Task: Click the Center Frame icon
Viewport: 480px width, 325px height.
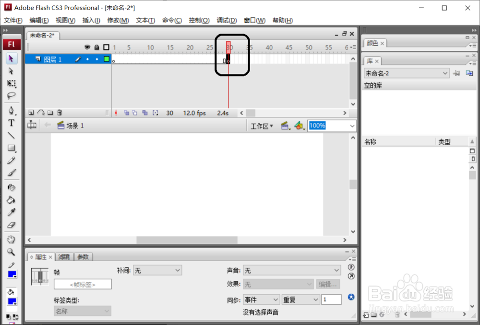Action: [x=116, y=113]
